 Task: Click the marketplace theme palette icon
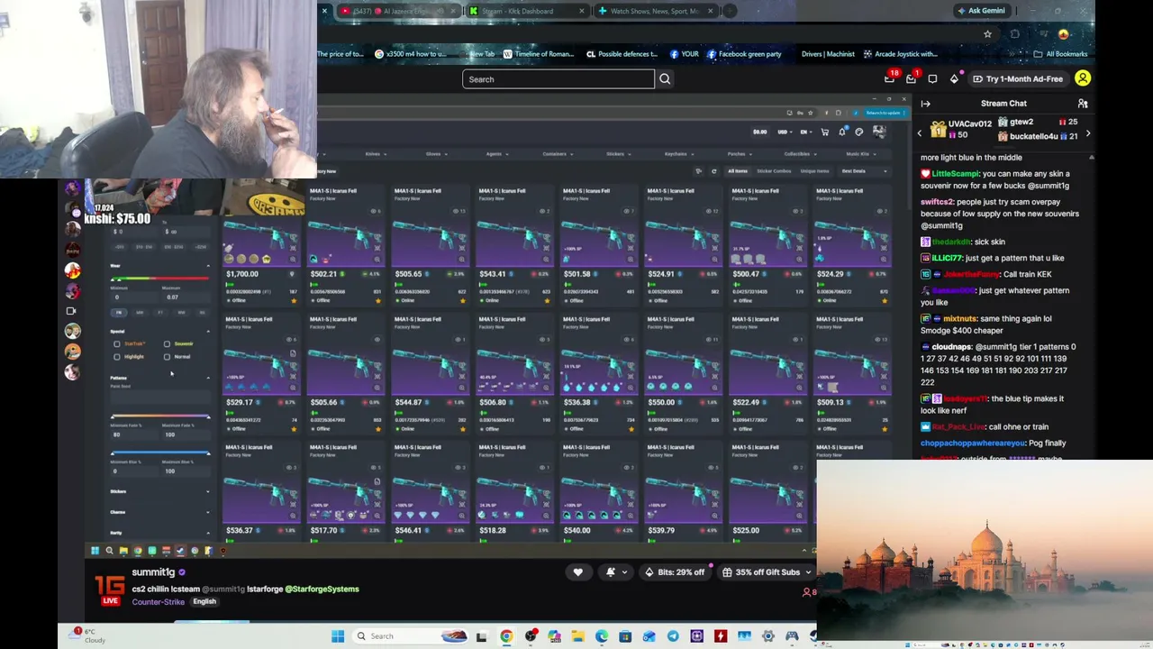click(x=859, y=133)
